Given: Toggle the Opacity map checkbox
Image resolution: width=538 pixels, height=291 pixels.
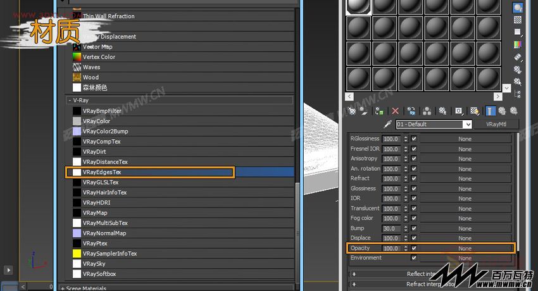Looking at the screenshot, I should 414,248.
